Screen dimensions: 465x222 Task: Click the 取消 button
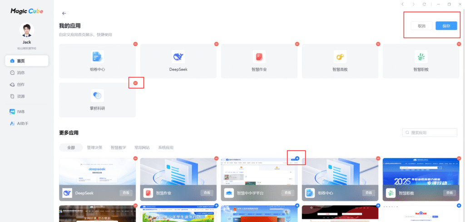[x=421, y=26]
